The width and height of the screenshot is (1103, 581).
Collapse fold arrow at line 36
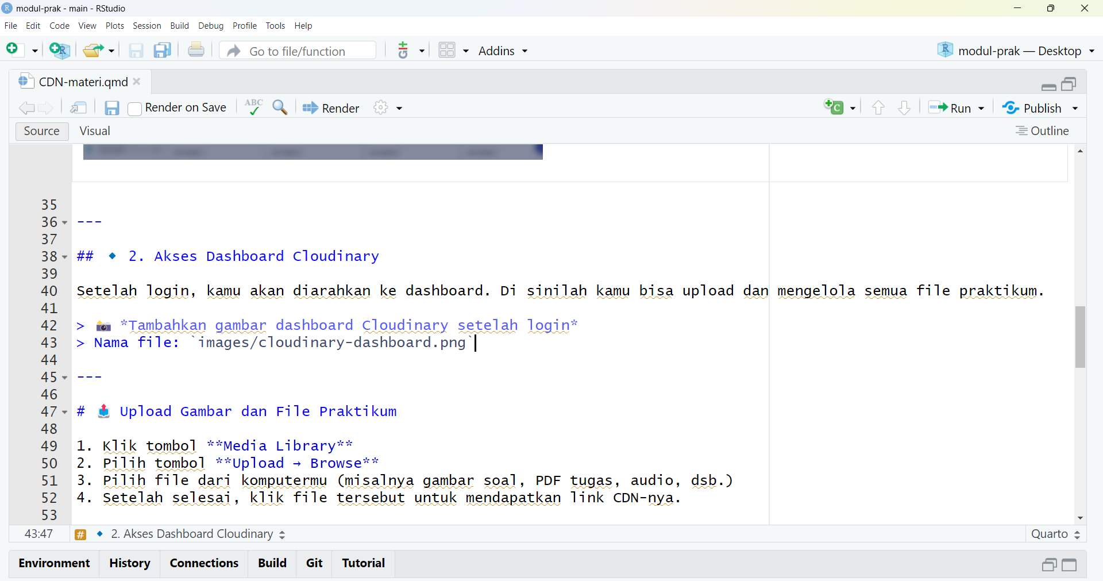(64, 222)
